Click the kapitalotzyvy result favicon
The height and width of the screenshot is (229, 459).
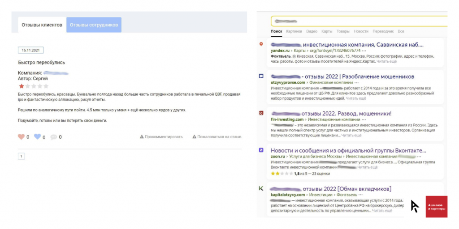point(261,188)
